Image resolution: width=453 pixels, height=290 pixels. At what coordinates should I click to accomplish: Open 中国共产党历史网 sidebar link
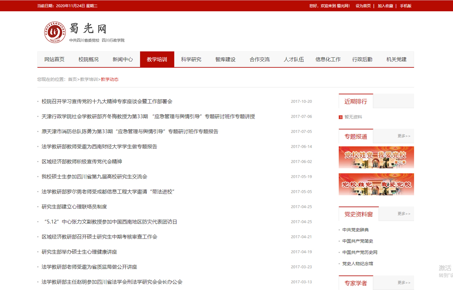click(x=360, y=253)
